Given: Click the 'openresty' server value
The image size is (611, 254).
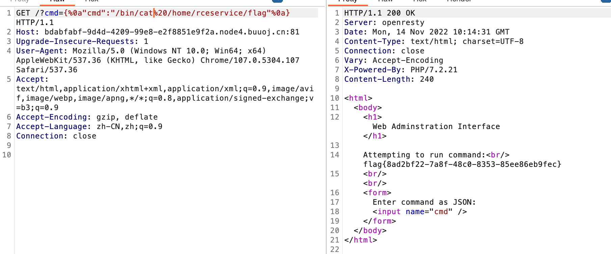Looking at the screenshot, I should (x=403, y=22).
